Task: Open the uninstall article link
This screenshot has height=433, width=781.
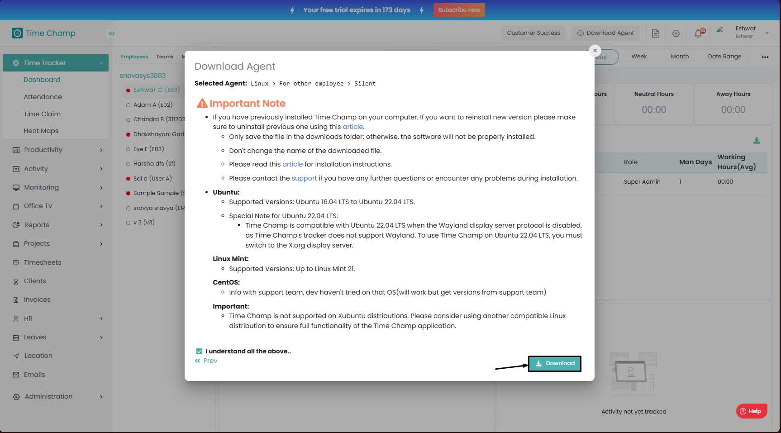Action: (x=353, y=127)
